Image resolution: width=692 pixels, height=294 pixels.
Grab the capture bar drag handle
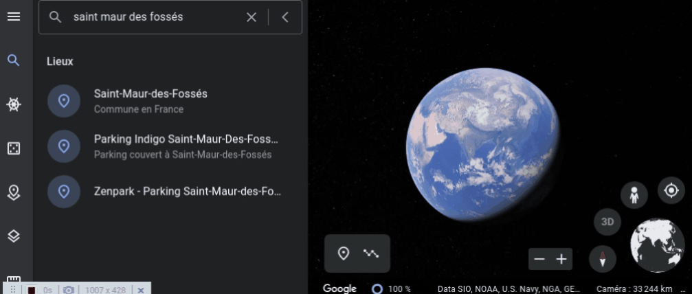tap(13, 290)
